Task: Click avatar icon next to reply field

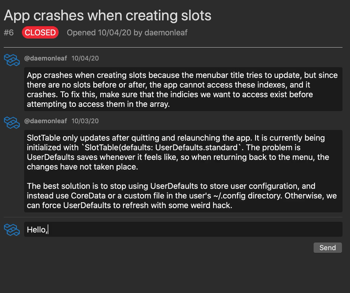Action: pos(12,230)
